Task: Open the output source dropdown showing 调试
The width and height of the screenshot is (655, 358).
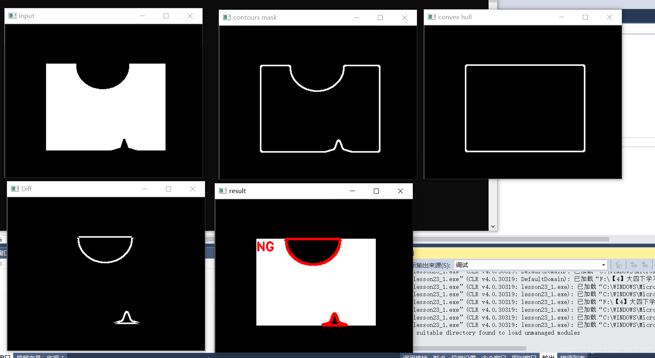Action: 530,265
